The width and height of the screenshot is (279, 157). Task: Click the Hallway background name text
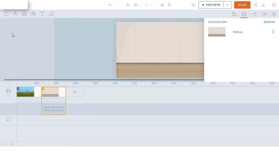pos(238,32)
